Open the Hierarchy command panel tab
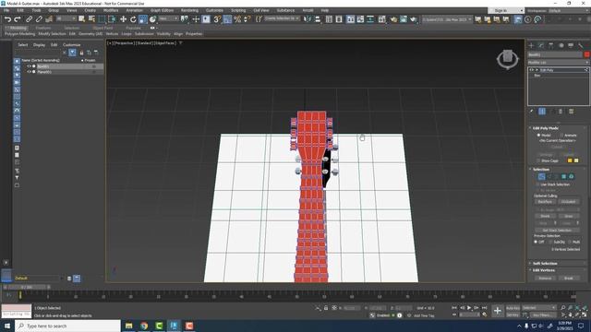The height and width of the screenshot is (332, 591). point(551,45)
